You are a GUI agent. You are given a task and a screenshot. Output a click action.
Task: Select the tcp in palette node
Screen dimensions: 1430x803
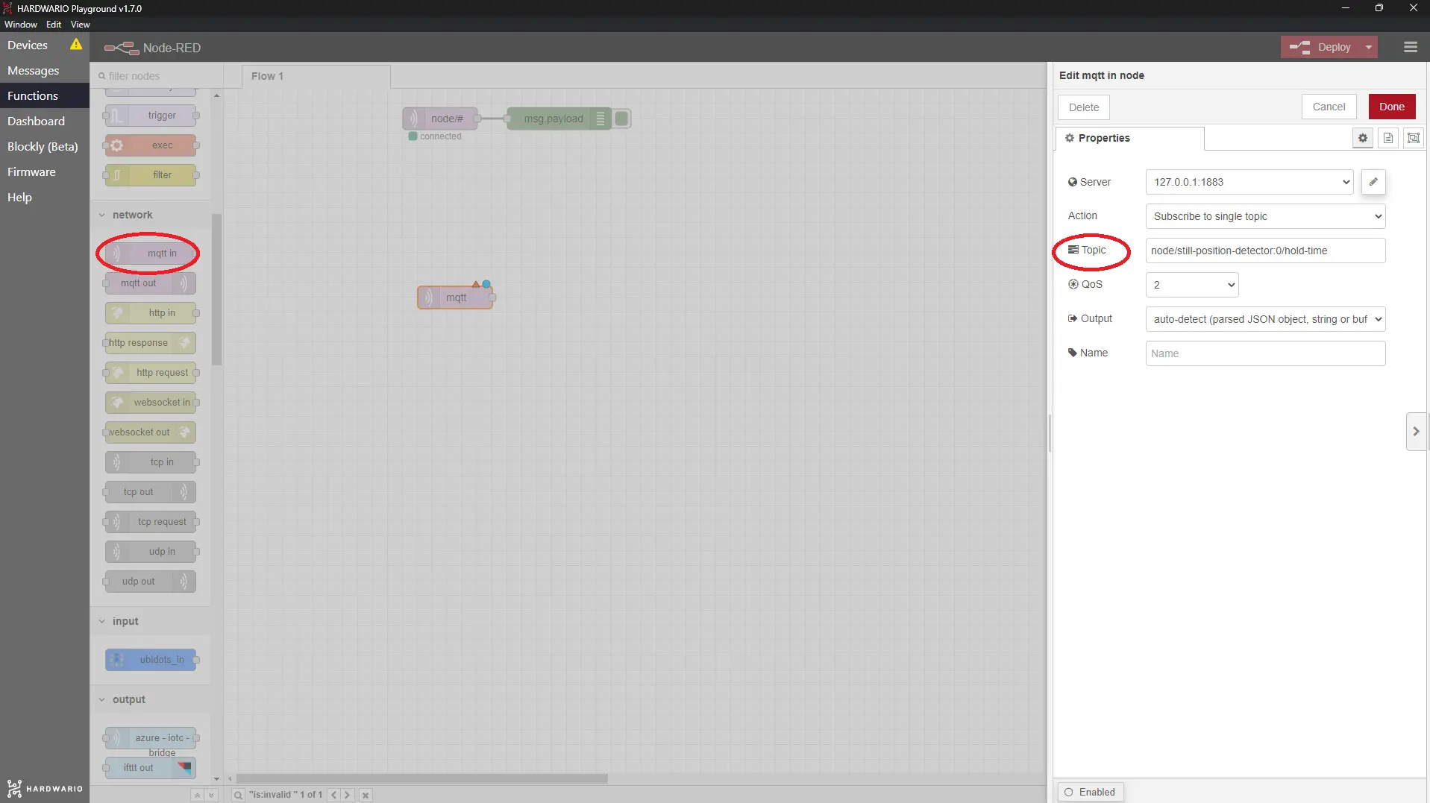pyautogui.click(x=151, y=462)
